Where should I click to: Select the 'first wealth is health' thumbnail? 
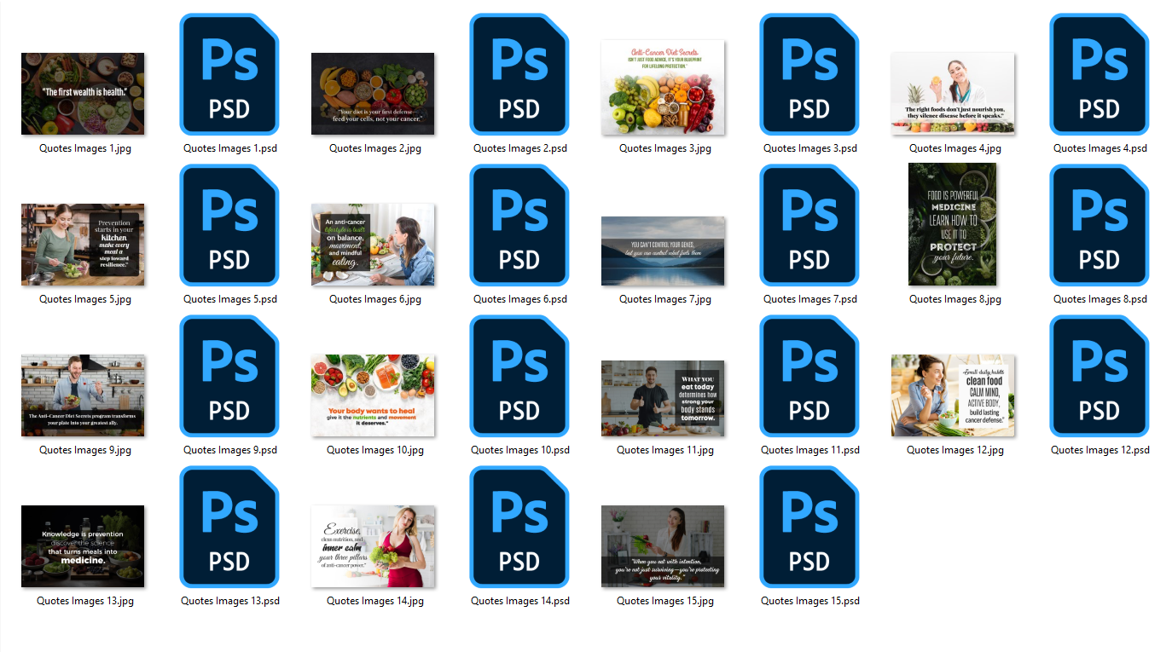coord(83,94)
